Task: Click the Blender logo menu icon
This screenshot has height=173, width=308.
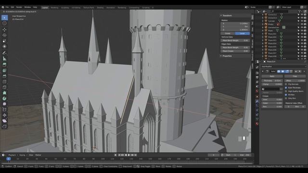Action: point(3,7)
